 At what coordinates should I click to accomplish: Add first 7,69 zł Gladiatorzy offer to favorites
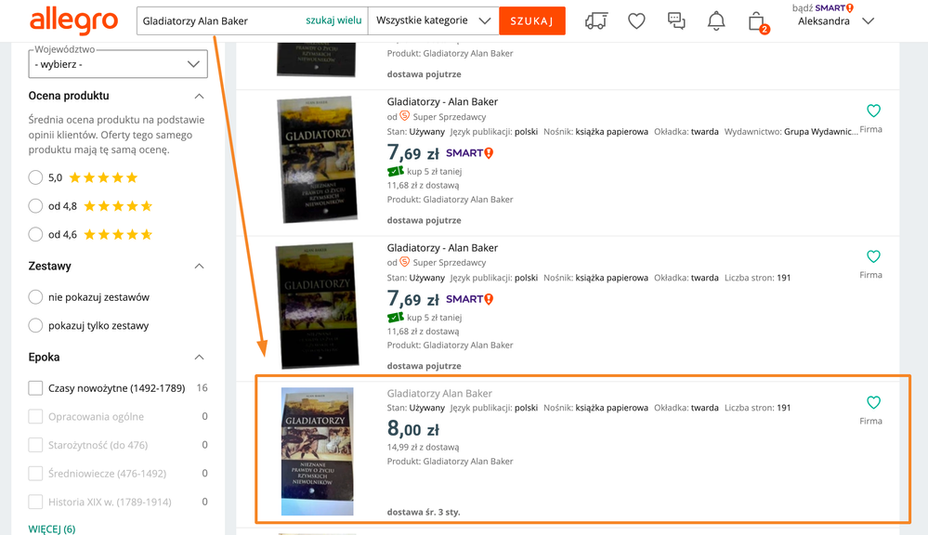tap(873, 111)
